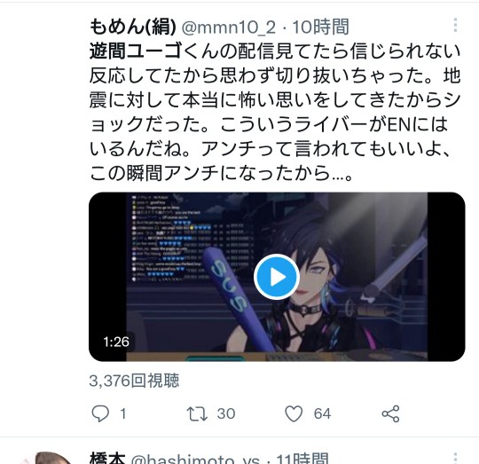Click the 3,376回視聴 view count
The image size is (479, 464).
pos(134,381)
